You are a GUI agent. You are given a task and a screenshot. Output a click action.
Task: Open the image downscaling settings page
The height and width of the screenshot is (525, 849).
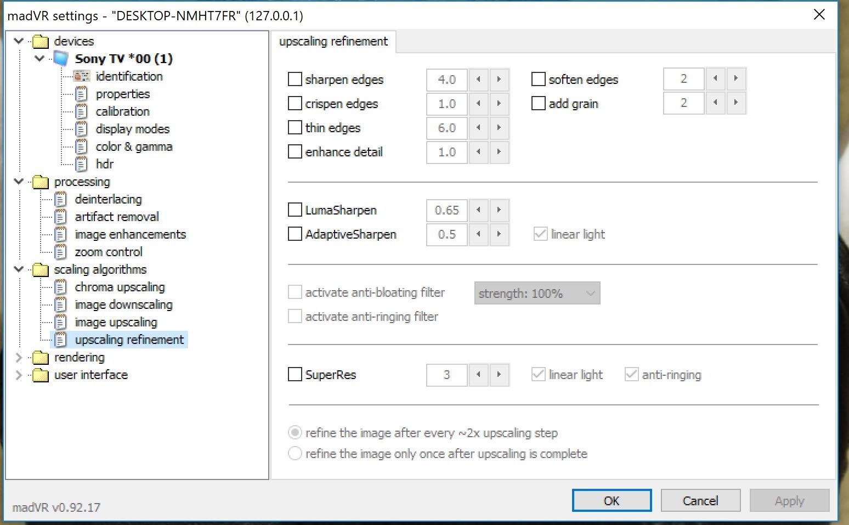(123, 304)
